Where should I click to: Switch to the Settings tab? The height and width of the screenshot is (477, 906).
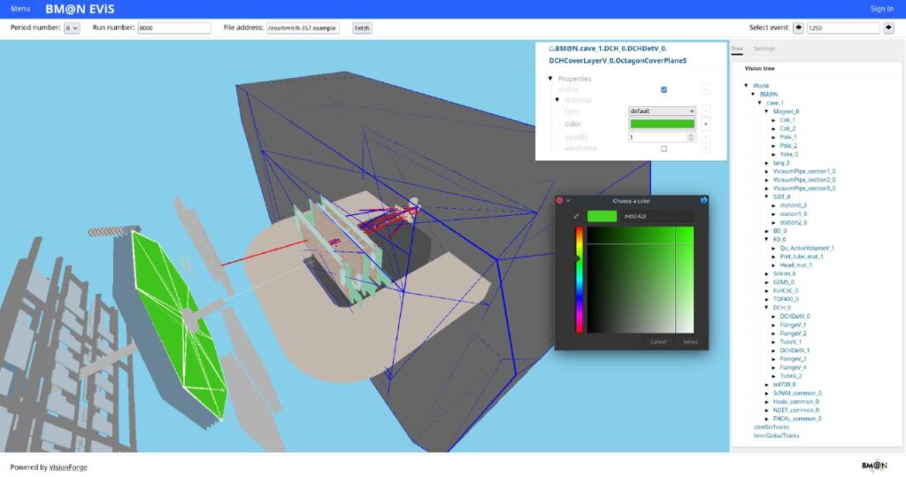pyautogui.click(x=764, y=49)
